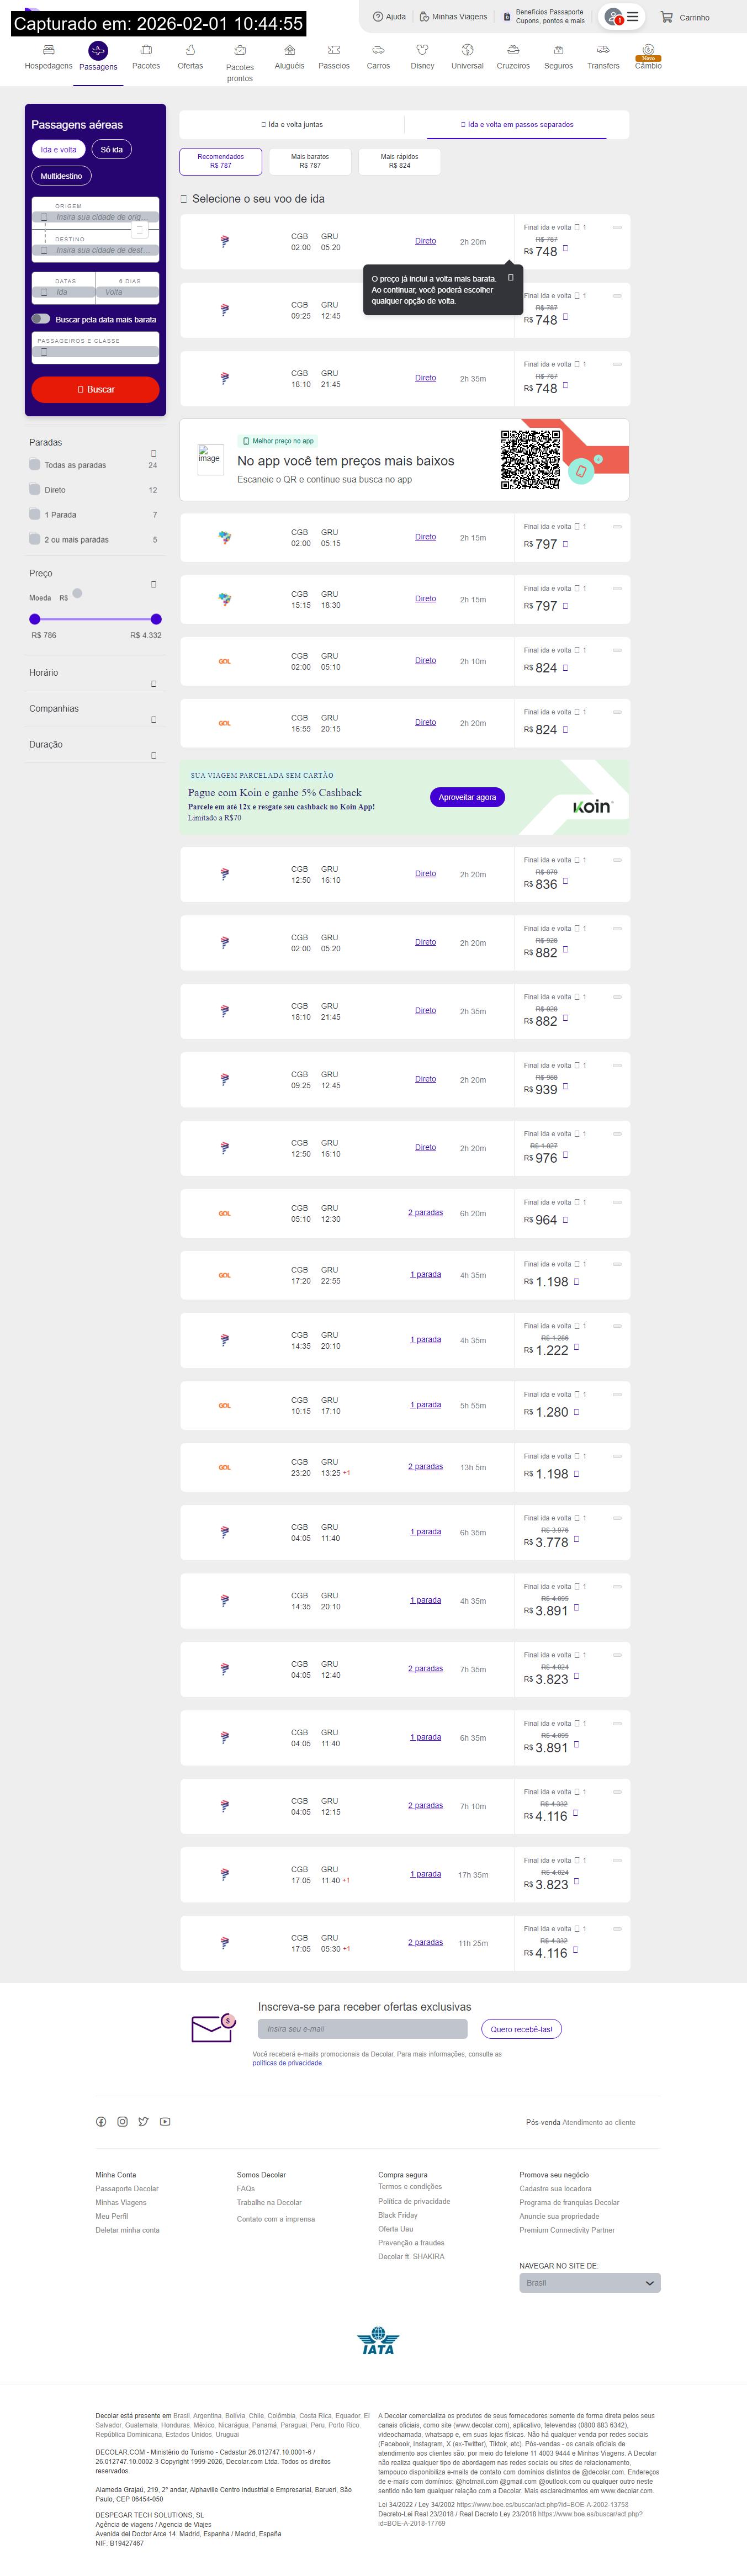Click the newsletter e-mail input field
The width and height of the screenshot is (747, 2576).
tap(362, 2028)
